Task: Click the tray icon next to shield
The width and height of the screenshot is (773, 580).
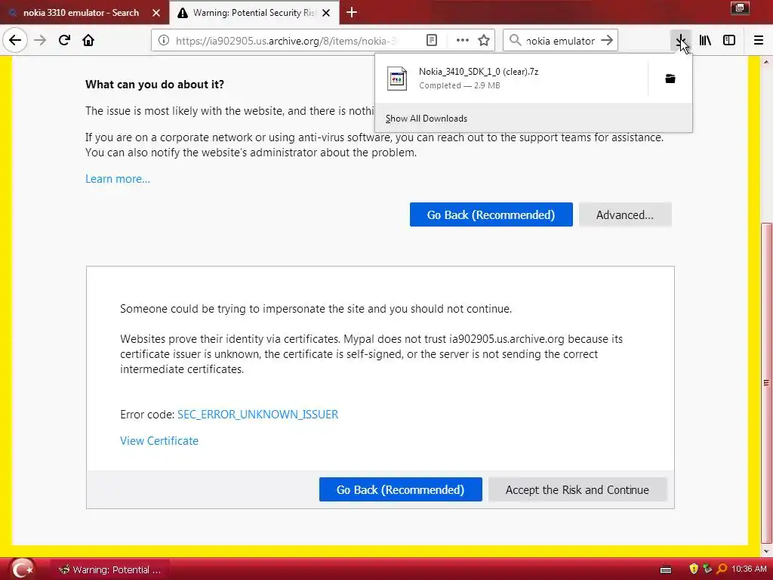Action: coord(707,569)
